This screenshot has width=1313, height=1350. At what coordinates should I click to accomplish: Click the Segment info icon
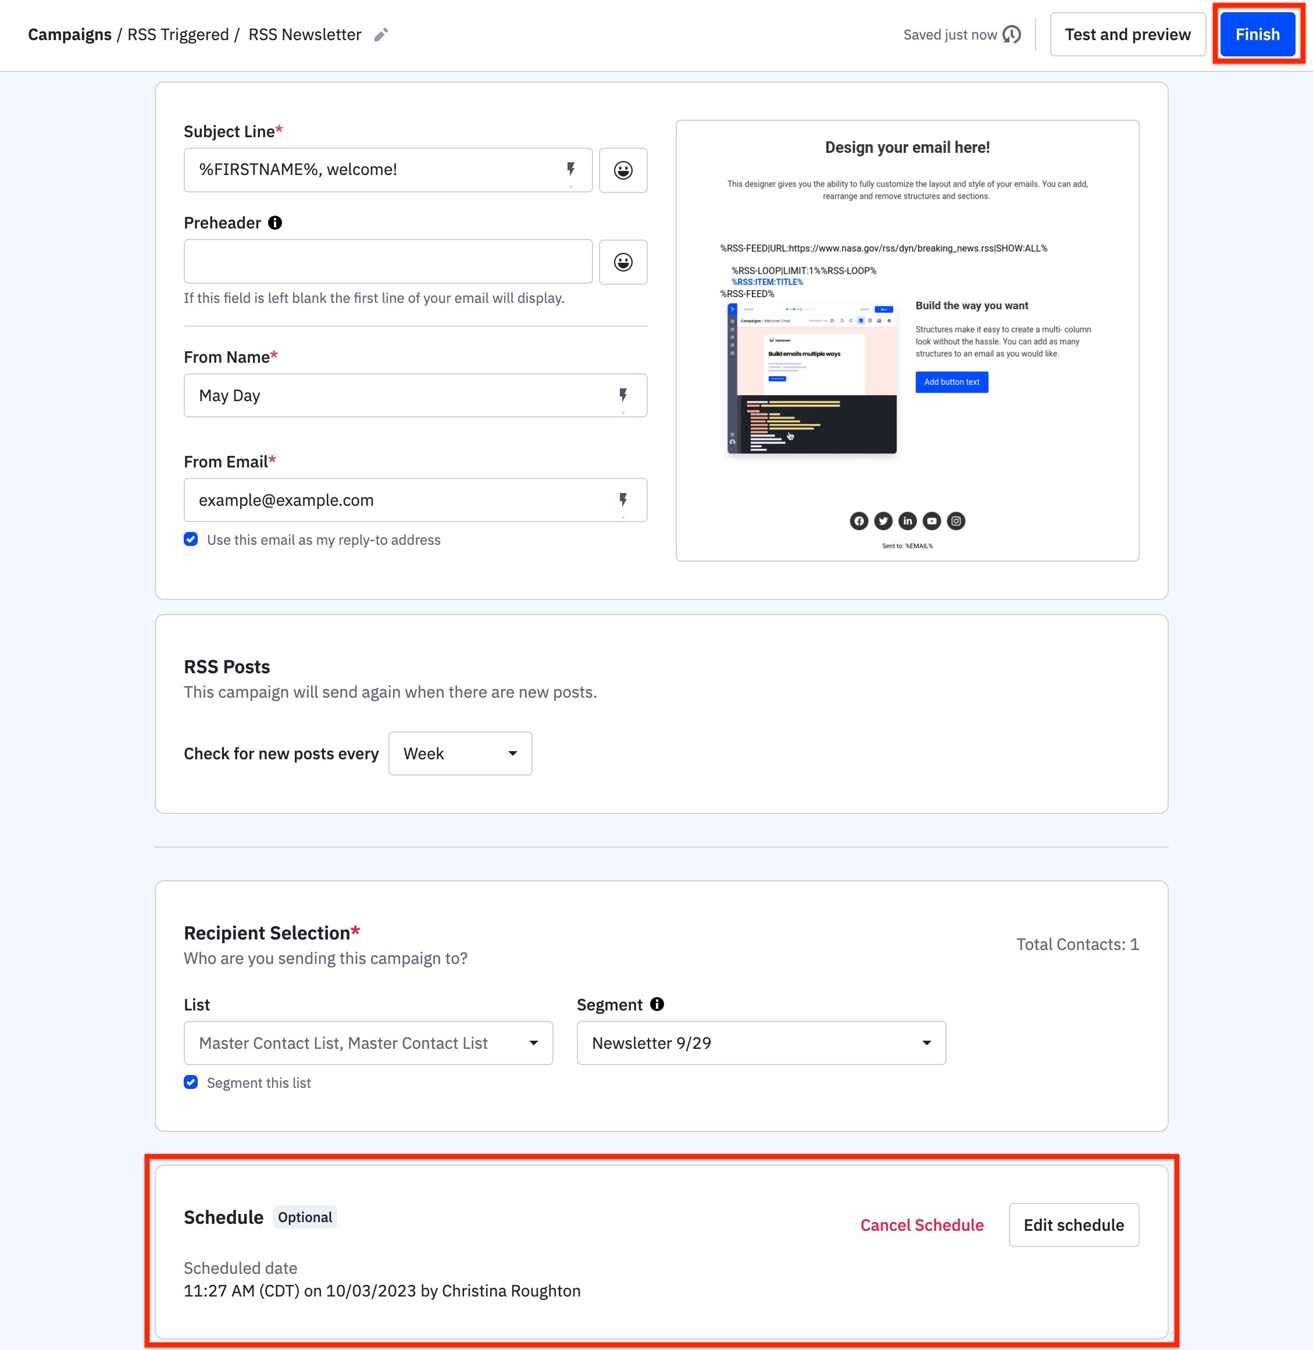coord(656,1004)
